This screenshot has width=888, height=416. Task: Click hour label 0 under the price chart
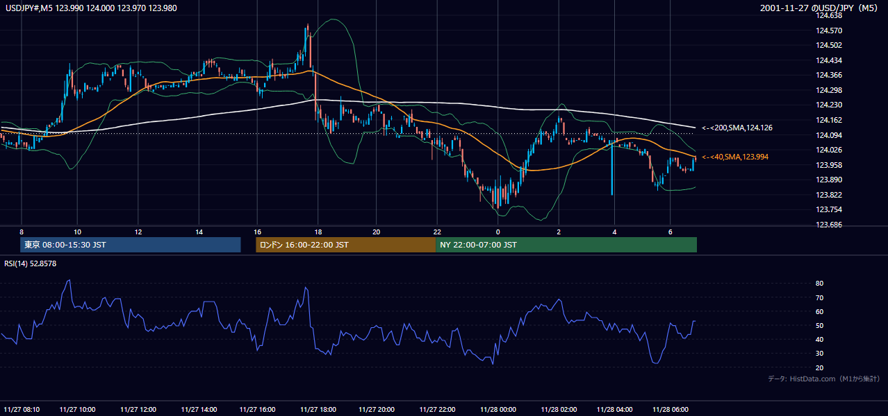(x=498, y=232)
